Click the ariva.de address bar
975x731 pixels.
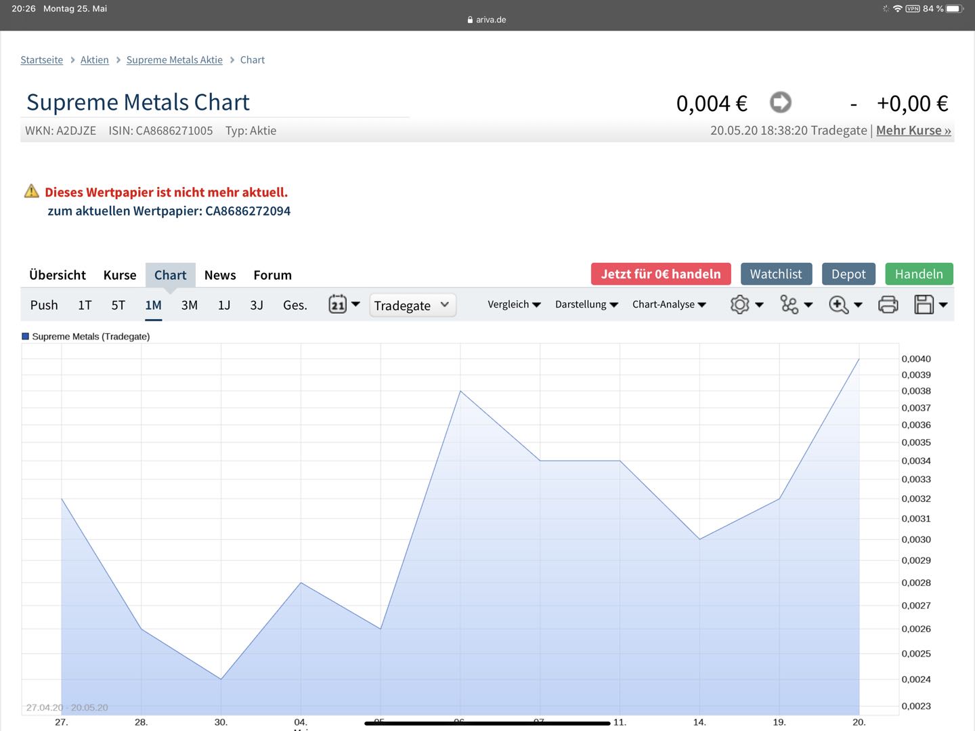coord(487,20)
